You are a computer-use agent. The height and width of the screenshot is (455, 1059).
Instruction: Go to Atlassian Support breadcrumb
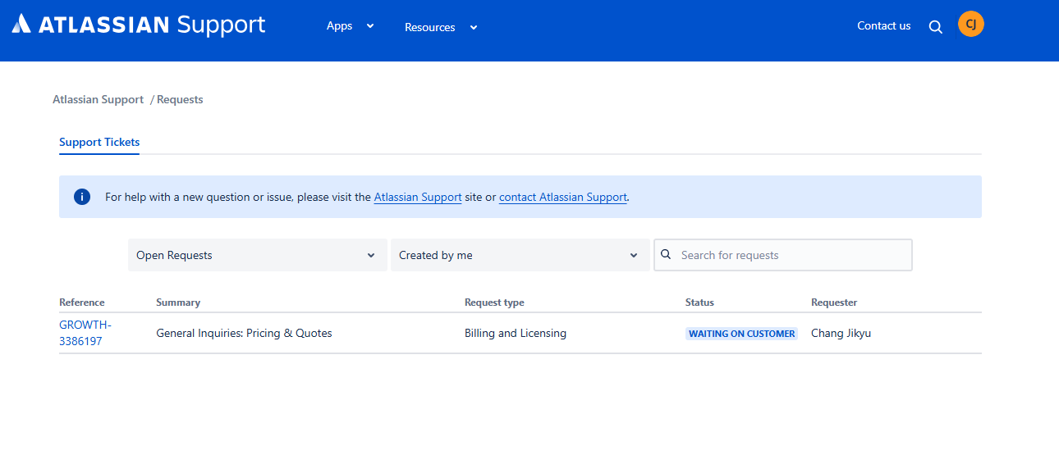[x=98, y=99]
